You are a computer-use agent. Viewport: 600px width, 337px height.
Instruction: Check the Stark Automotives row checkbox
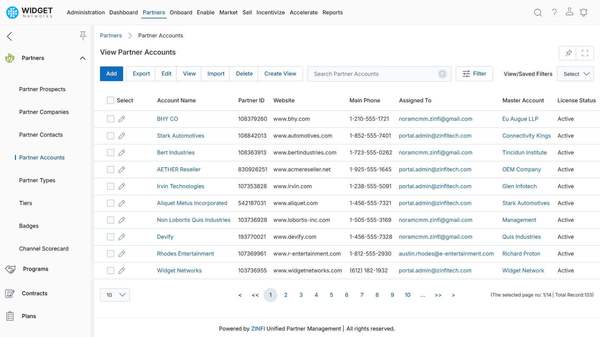pyautogui.click(x=111, y=136)
